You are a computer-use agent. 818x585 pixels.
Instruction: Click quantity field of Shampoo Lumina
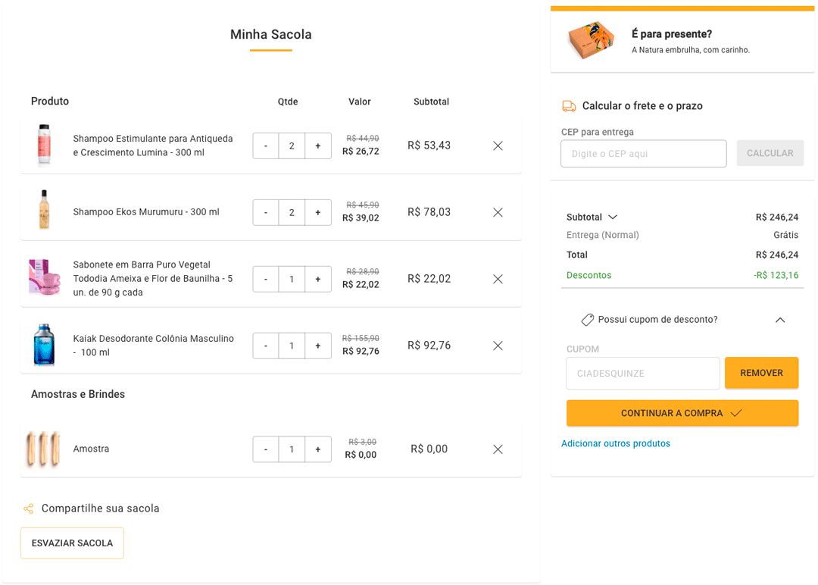click(292, 145)
